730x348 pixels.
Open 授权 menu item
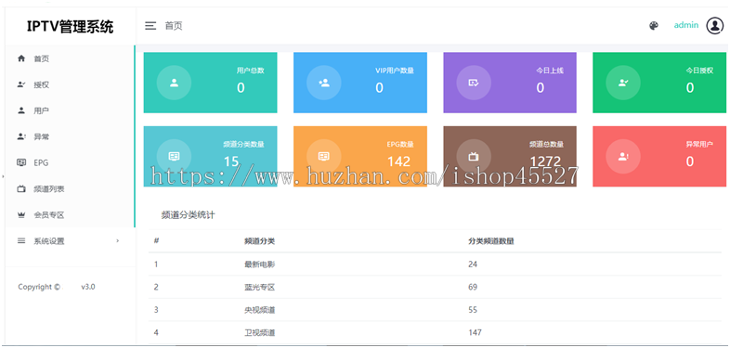tap(70, 84)
